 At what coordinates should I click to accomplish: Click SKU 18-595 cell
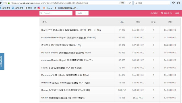click(x=122, y=83)
